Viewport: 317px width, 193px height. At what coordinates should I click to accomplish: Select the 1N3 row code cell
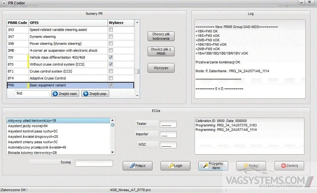18,30
